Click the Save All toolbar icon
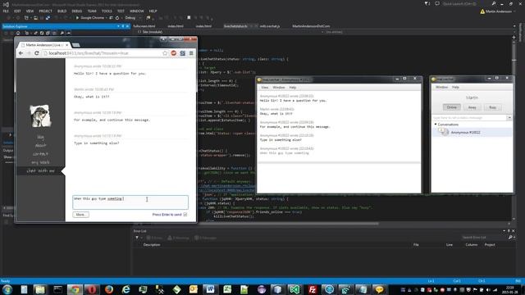 point(48,18)
